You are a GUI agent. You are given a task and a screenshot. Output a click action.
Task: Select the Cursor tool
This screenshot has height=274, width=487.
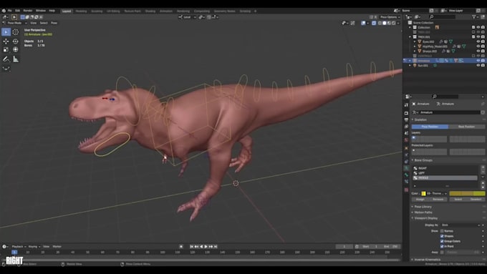coord(16,32)
